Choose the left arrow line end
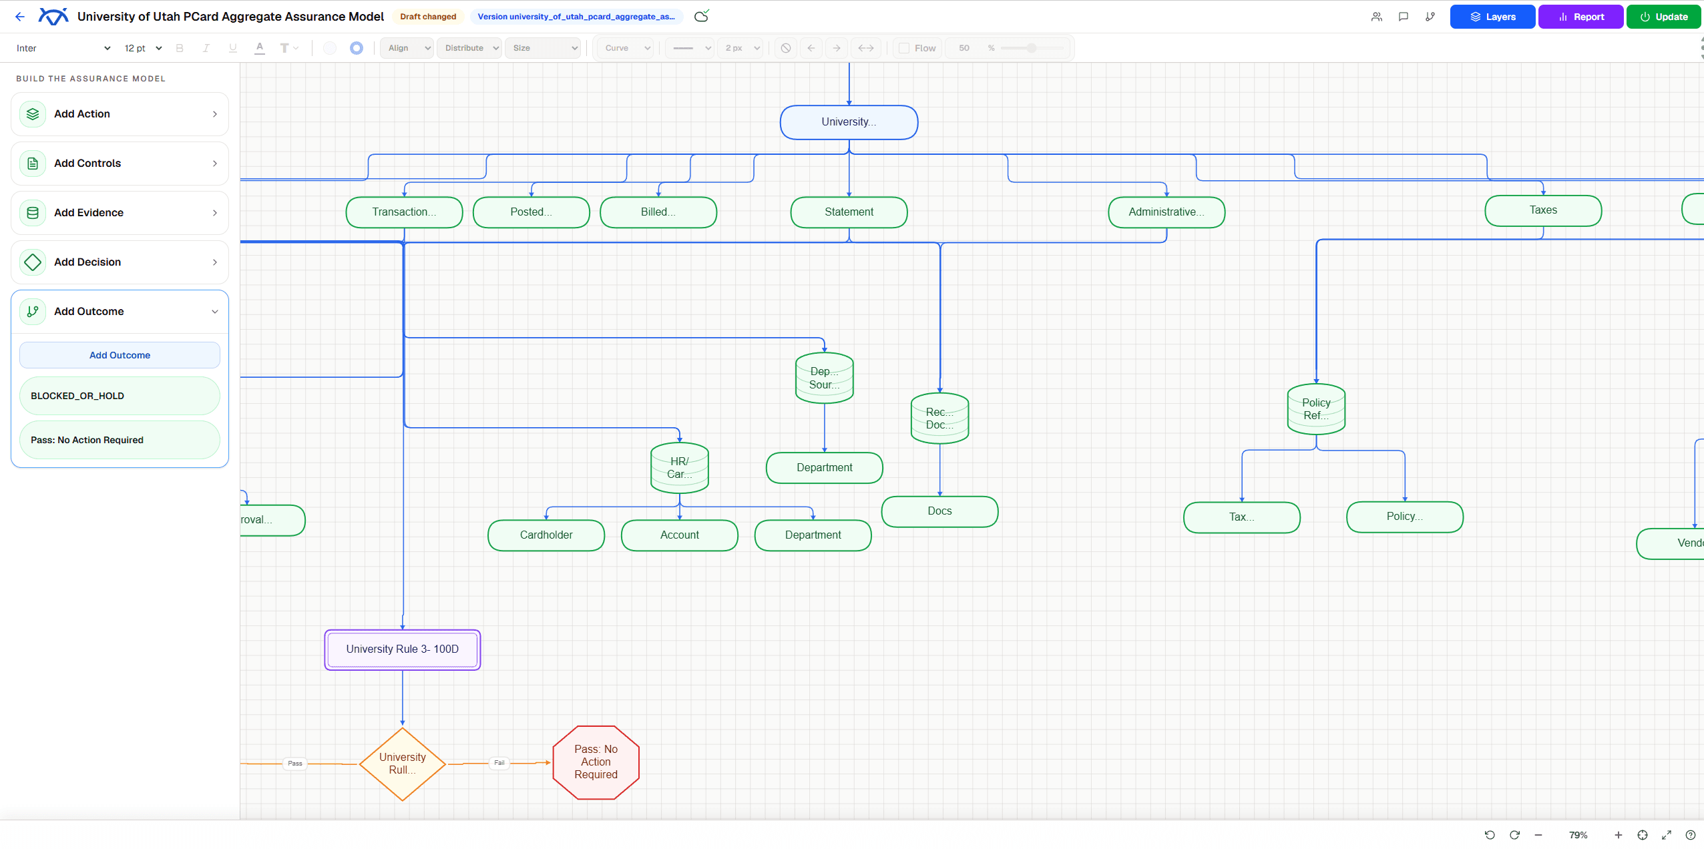Image resolution: width=1704 pixels, height=849 pixels. tap(811, 48)
